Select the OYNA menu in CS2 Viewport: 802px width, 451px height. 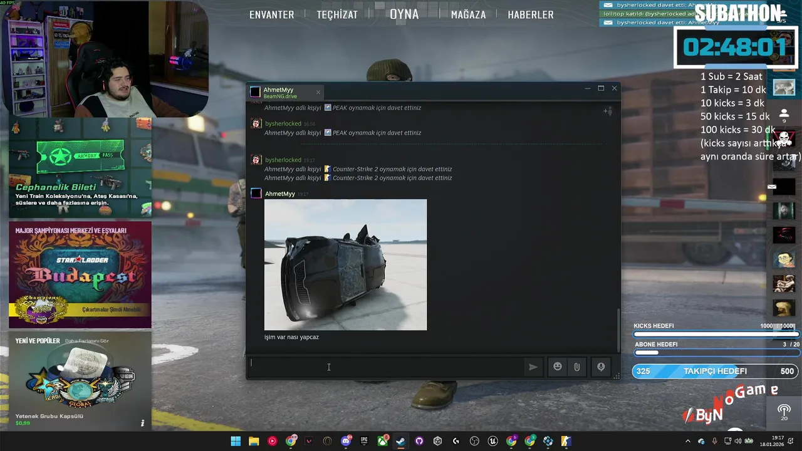404,14
